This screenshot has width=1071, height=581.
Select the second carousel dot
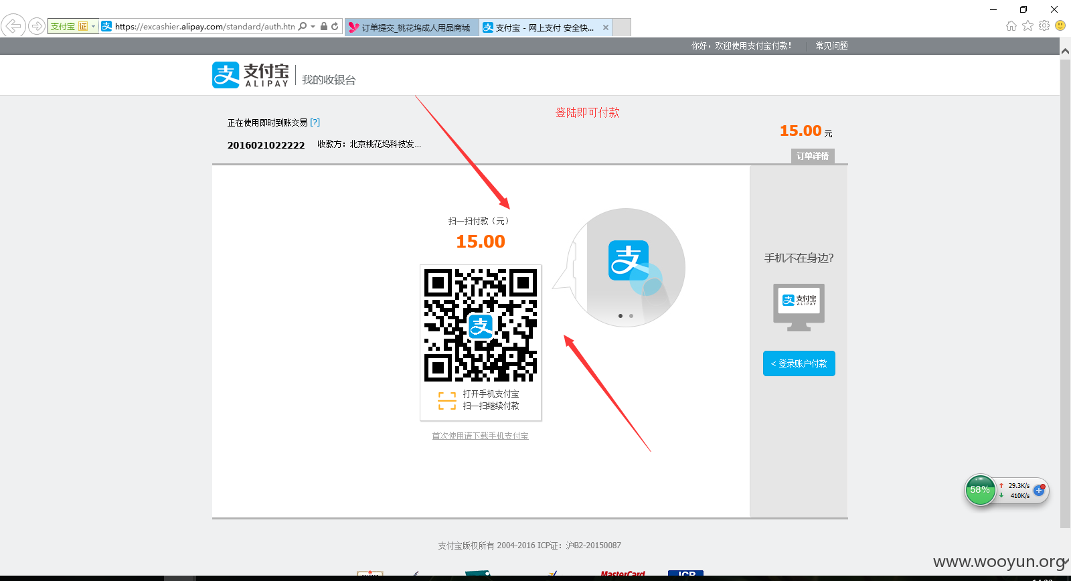[631, 316]
